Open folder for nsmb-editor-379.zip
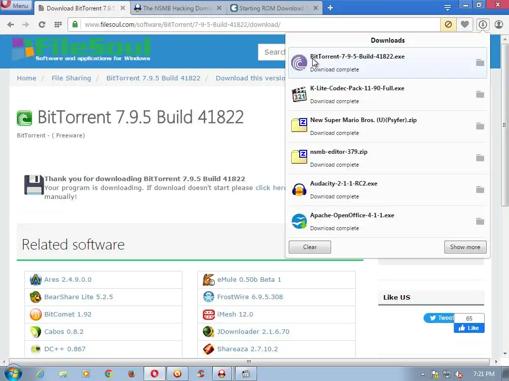 click(x=480, y=158)
